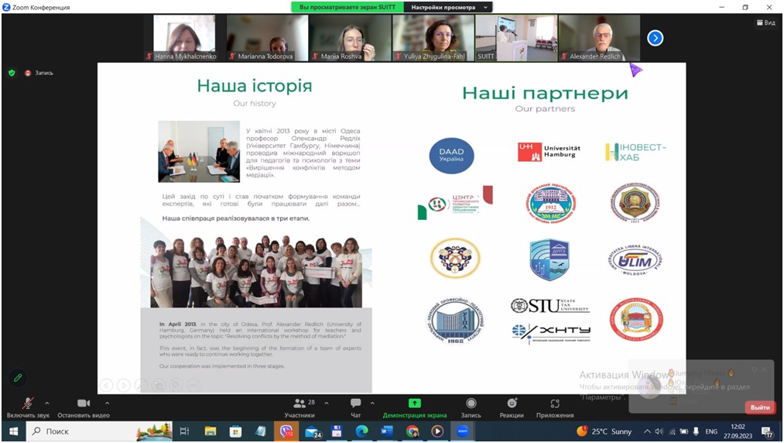Image resolution: width=784 pixels, height=443 pixels.
Task: Open the tray volume control
Action: pos(659,431)
